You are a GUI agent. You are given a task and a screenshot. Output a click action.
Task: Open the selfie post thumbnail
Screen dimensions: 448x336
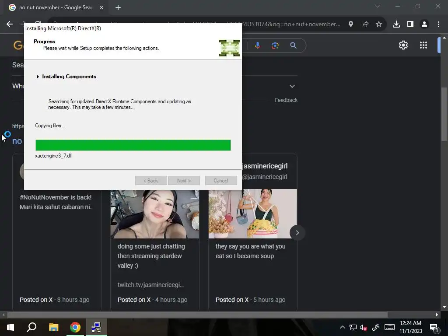click(x=155, y=213)
